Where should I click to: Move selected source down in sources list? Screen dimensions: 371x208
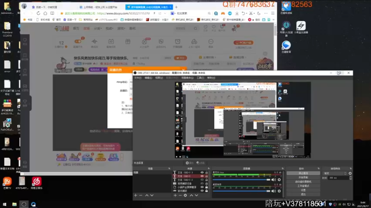196,195
